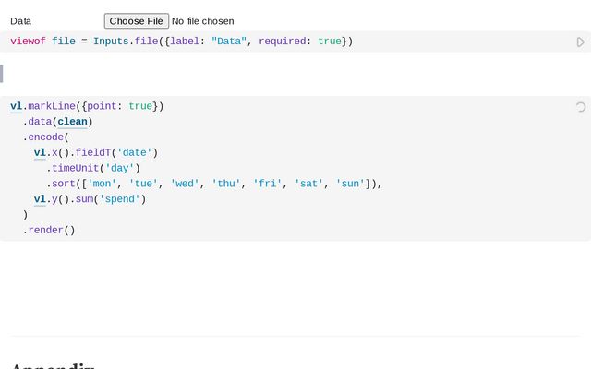
Task: Click the 'sun' string in sort array
Action: tap(350, 184)
